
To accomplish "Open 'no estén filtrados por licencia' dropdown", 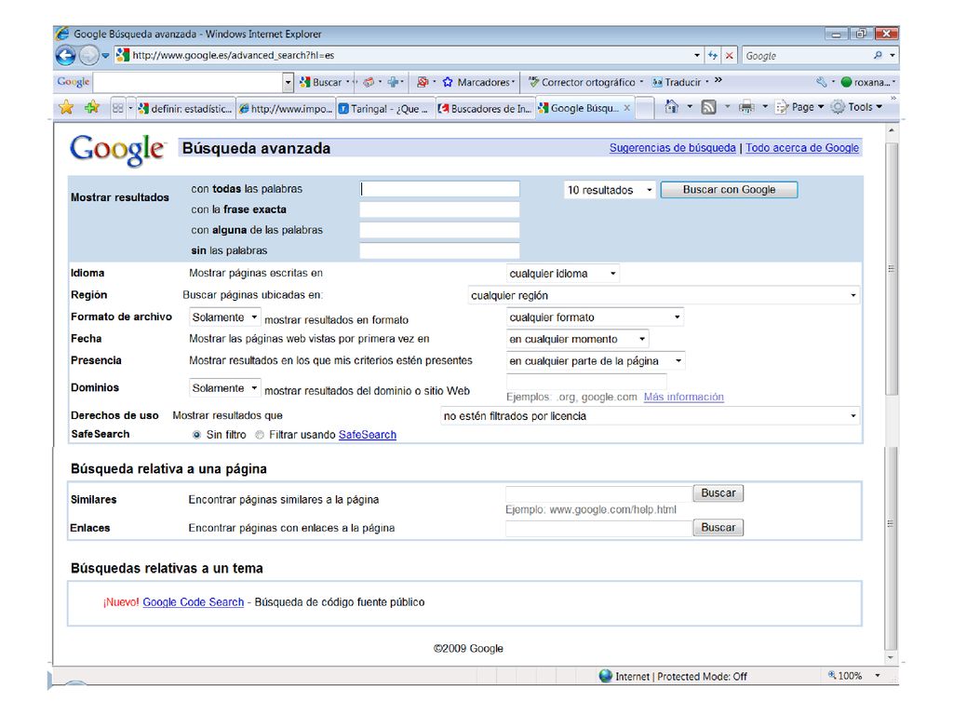I will 650,416.
